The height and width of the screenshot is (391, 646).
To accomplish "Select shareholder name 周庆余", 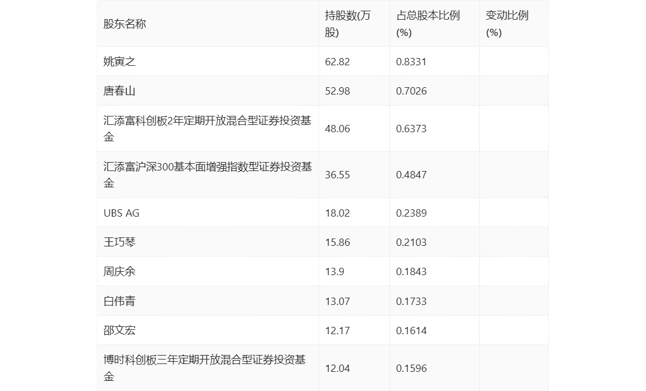I will 119,271.
